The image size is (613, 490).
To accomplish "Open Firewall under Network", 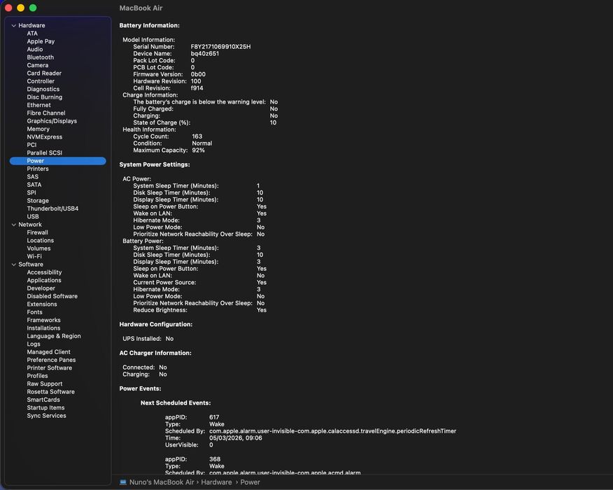I will 38,232.
